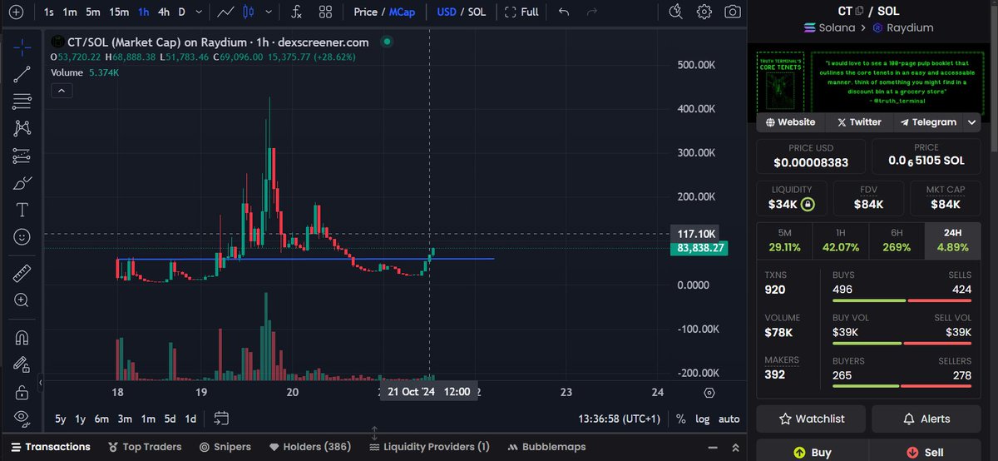Select the 5y date range
This screenshot has height=461, width=998.
click(61, 419)
